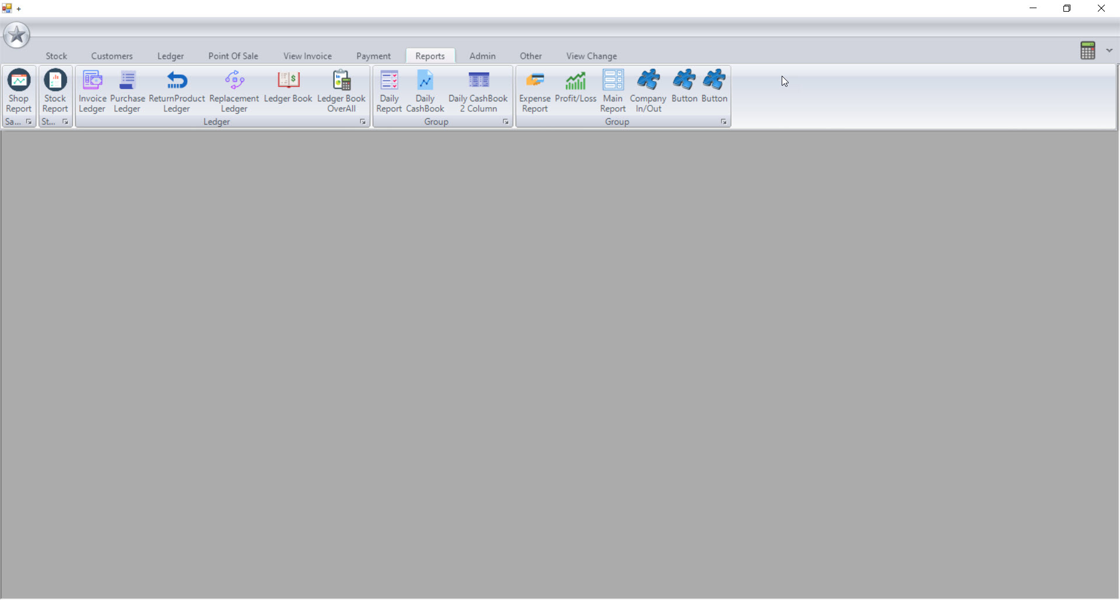Open the Shop Report

tap(19, 91)
